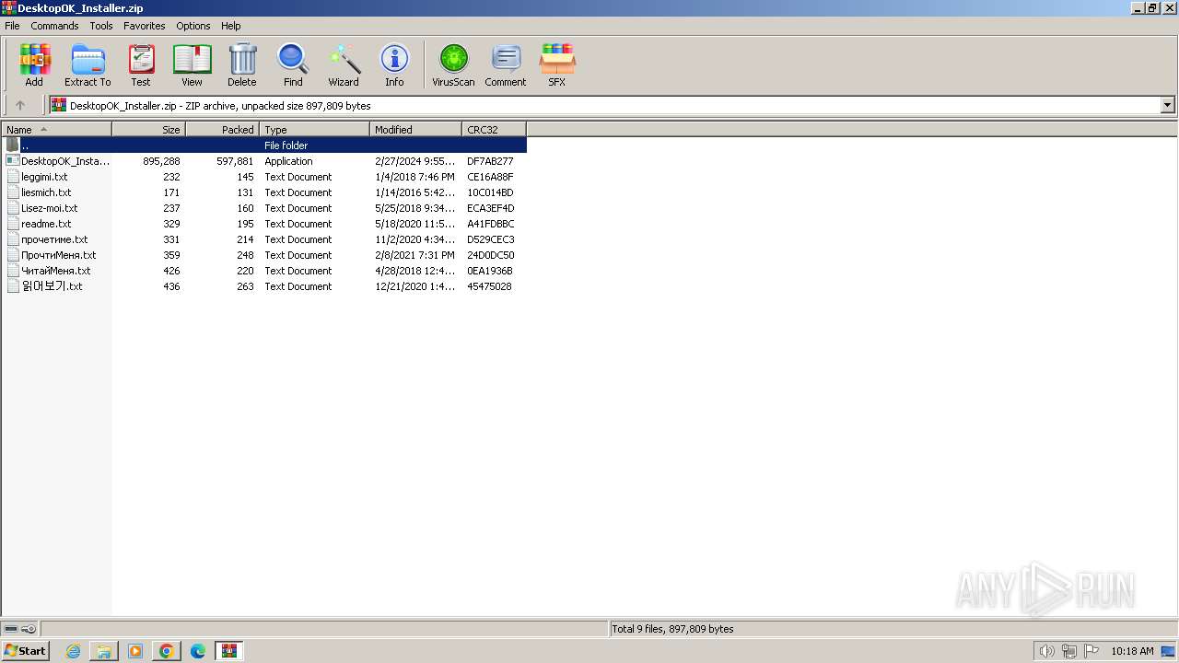Select the leggimi.txt file
The width and height of the screenshot is (1179, 663).
pyautogui.click(x=264, y=177)
